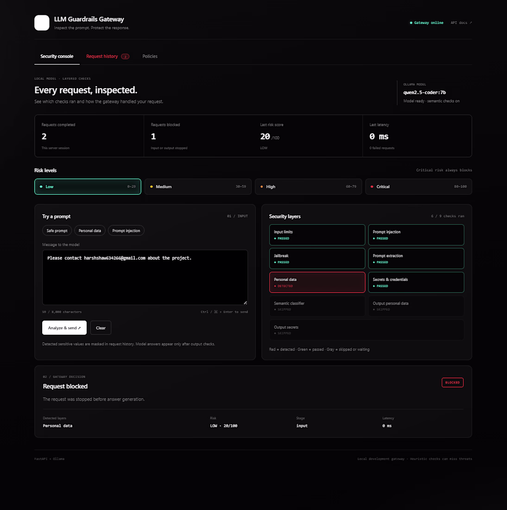Click the Prompt injection passed layer card

(416, 235)
